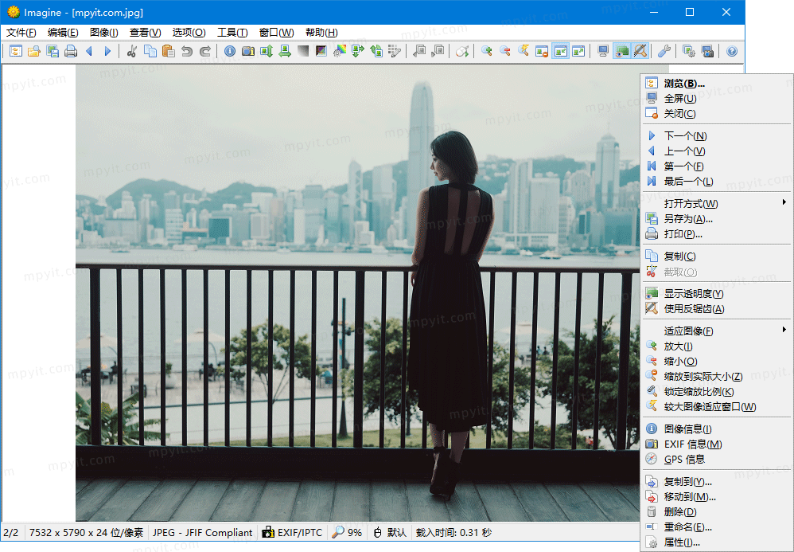Click the zoom out magnifier toolbar icon
Viewport: 794px width, 552px height.
point(505,51)
